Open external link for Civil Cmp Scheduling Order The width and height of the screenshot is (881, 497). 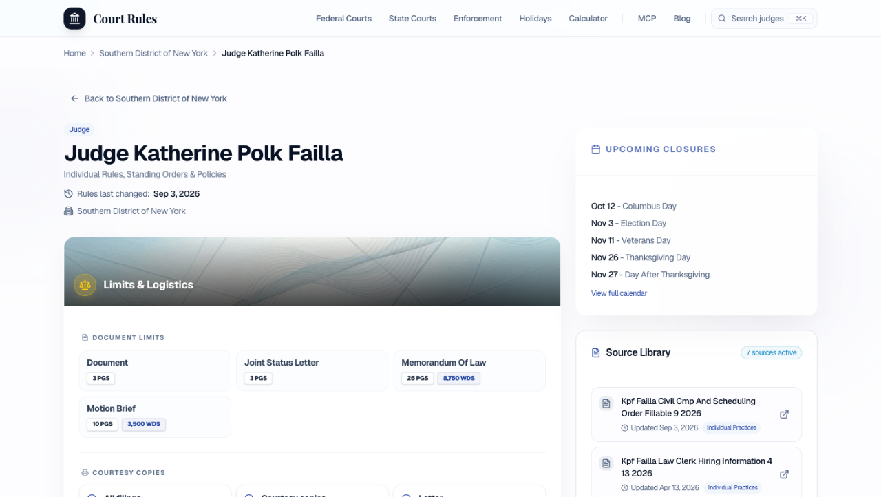(784, 414)
